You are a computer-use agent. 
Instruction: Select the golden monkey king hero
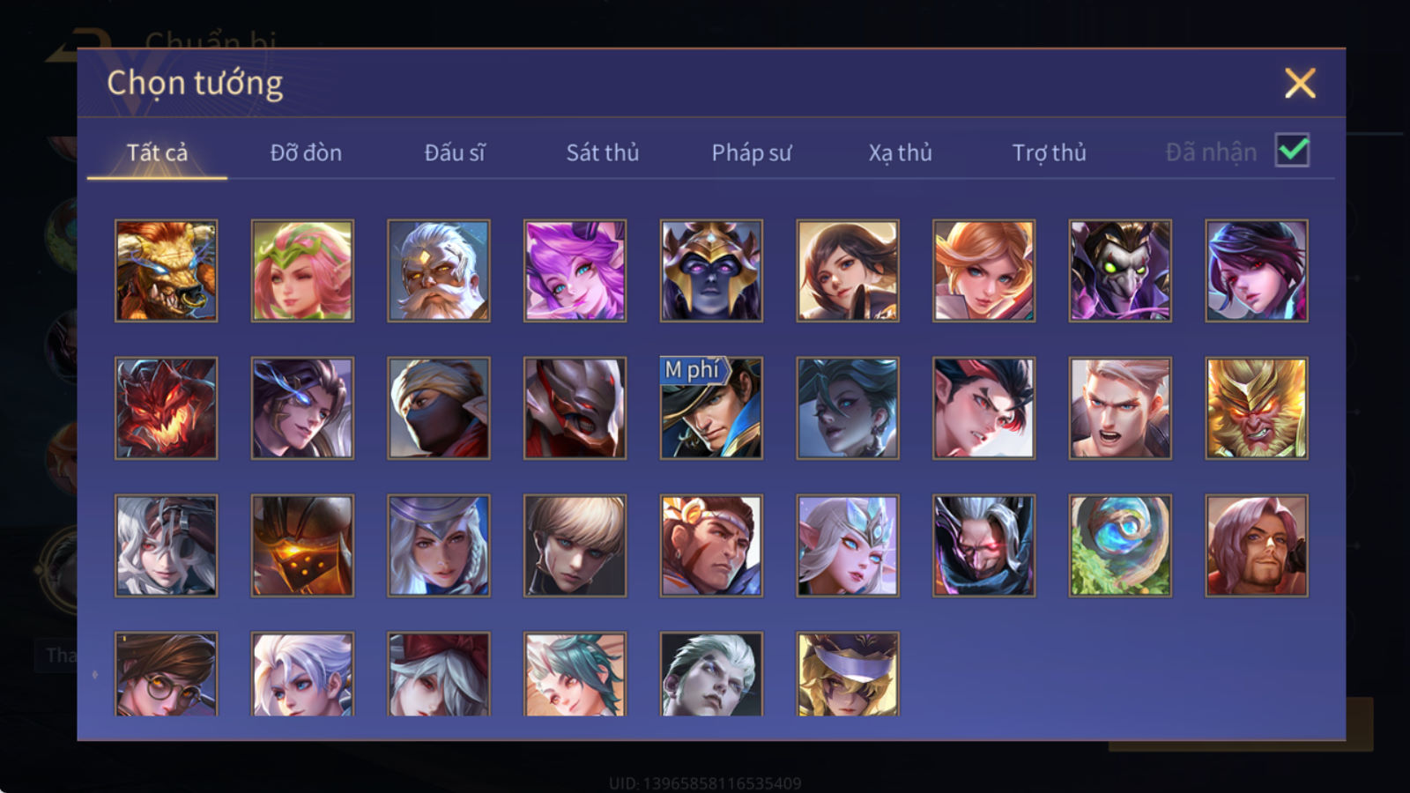pyautogui.click(x=1257, y=408)
